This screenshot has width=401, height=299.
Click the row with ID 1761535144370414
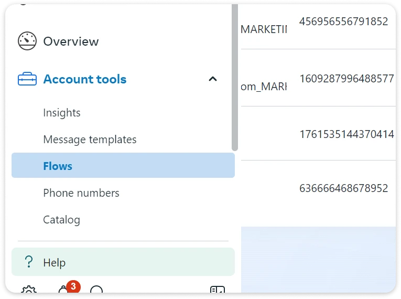pos(346,134)
